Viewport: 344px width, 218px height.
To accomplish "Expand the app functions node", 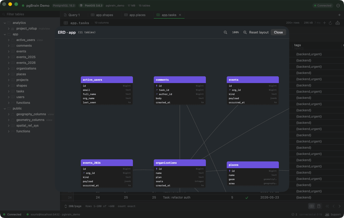I will coord(9,103).
